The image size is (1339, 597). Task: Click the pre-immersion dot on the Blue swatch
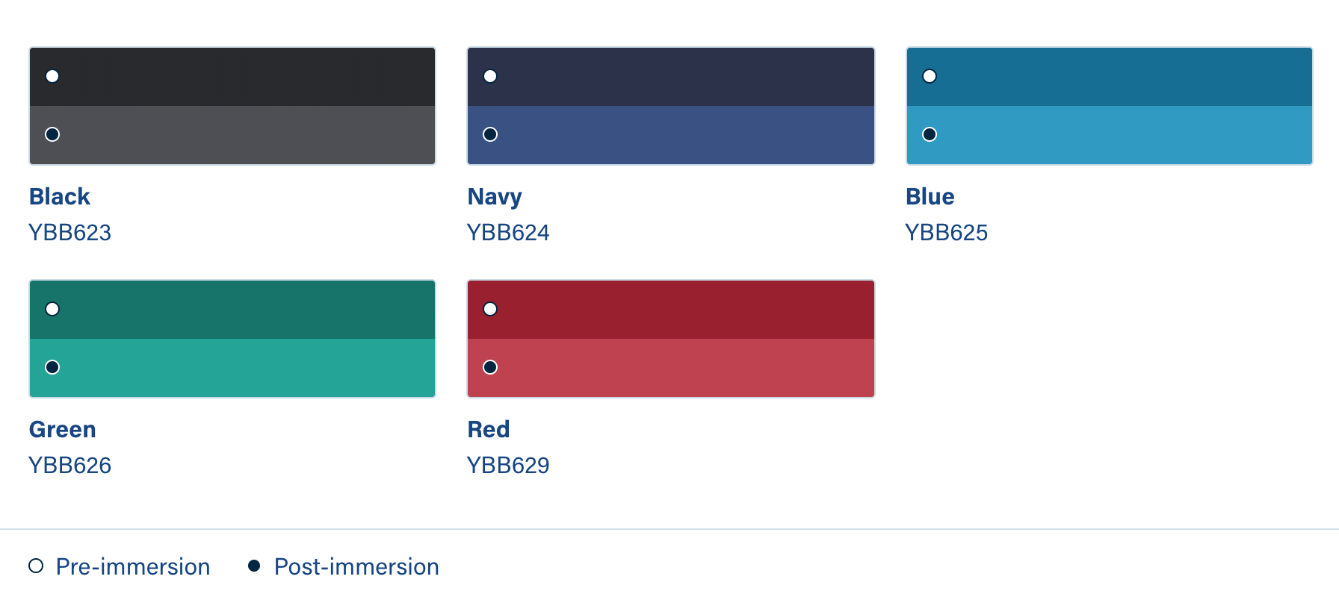930,76
